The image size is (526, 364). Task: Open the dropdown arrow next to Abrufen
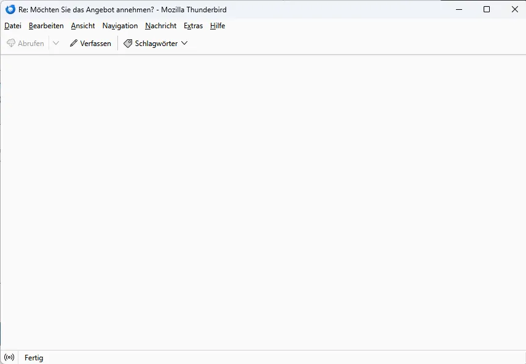click(56, 43)
